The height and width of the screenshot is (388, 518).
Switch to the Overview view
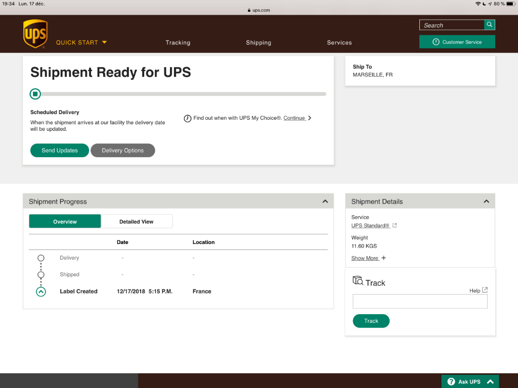[65, 221]
